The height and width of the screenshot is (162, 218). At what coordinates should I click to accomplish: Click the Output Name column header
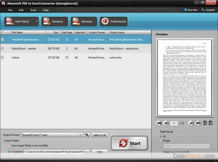[x=130, y=32]
